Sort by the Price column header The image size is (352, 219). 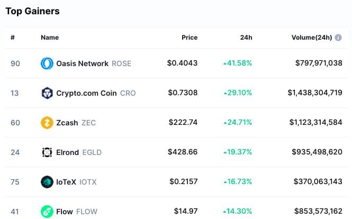tap(189, 38)
